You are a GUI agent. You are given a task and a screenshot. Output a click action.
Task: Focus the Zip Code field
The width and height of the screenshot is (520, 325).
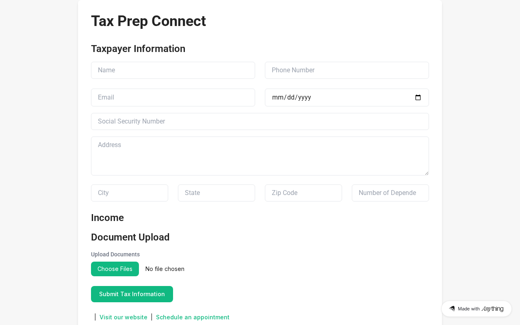(303, 193)
